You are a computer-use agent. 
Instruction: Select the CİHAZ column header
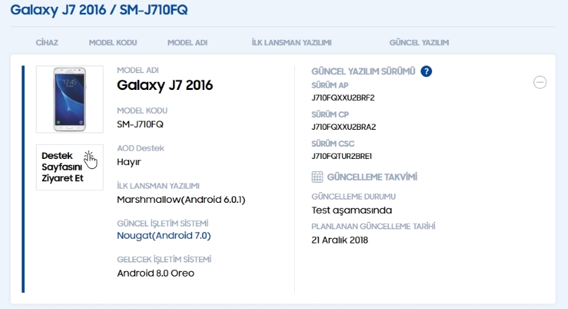pyautogui.click(x=47, y=43)
